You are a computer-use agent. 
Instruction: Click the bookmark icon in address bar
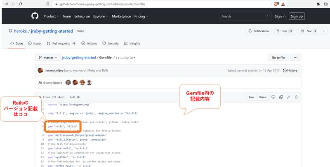[x=48, y=4]
